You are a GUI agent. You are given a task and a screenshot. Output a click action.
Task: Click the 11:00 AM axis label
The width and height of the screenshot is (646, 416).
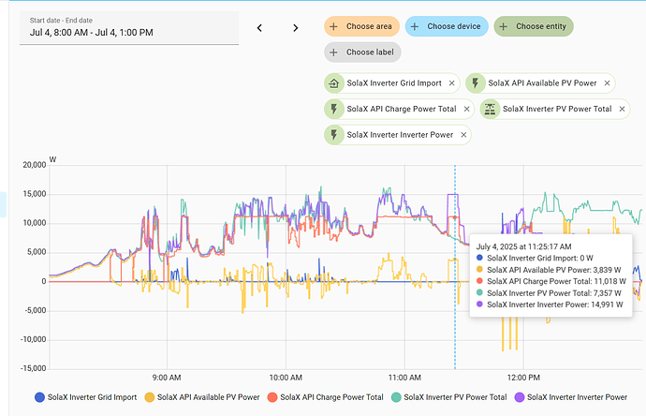pos(404,378)
